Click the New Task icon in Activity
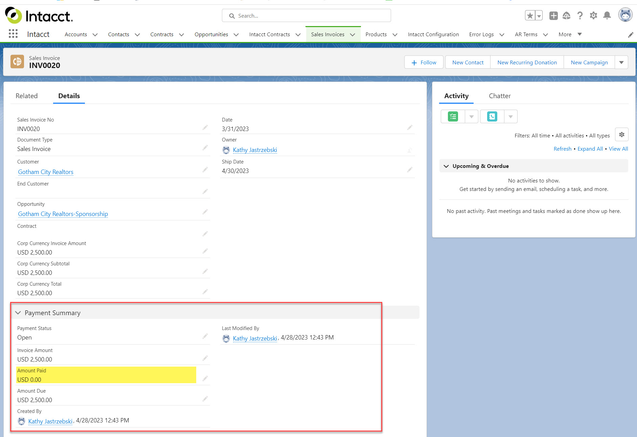Image resolution: width=637 pixels, height=437 pixels. 453,116
